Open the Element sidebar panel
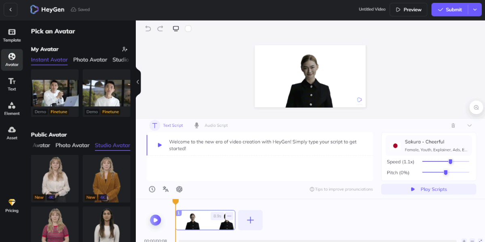The image size is (485, 242). [x=12, y=109]
